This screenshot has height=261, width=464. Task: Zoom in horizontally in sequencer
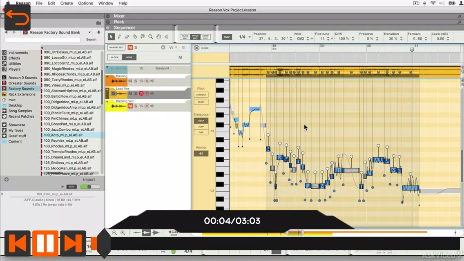tap(123, 233)
